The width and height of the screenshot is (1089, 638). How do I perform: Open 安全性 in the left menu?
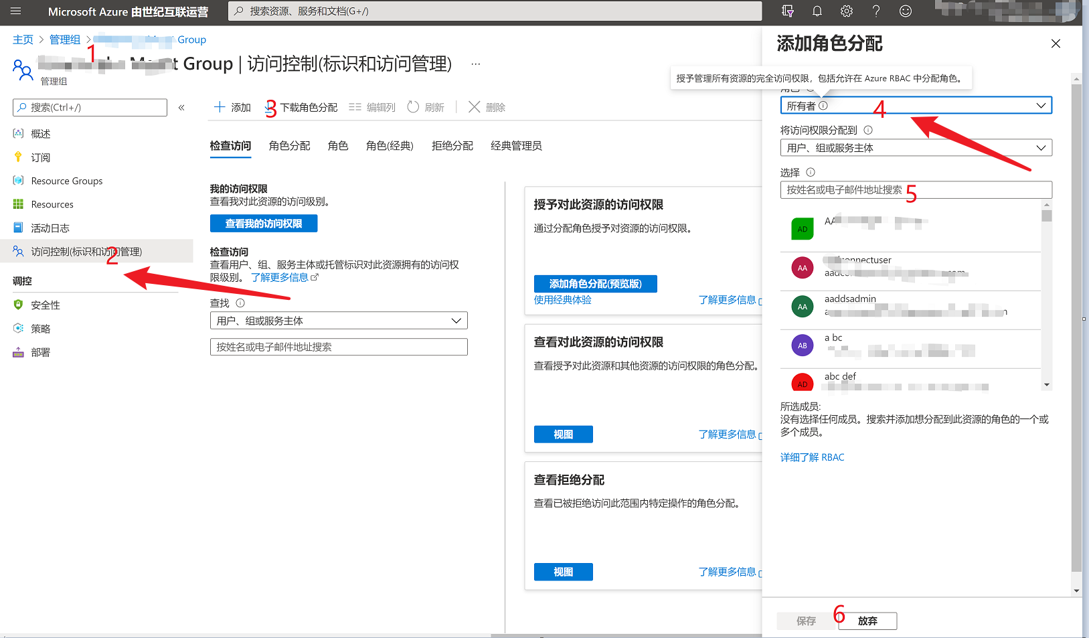point(46,305)
